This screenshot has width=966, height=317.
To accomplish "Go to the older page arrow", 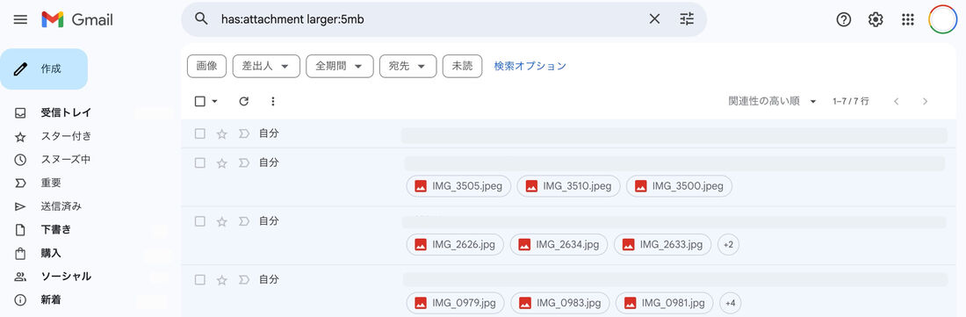I will tap(925, 102).
